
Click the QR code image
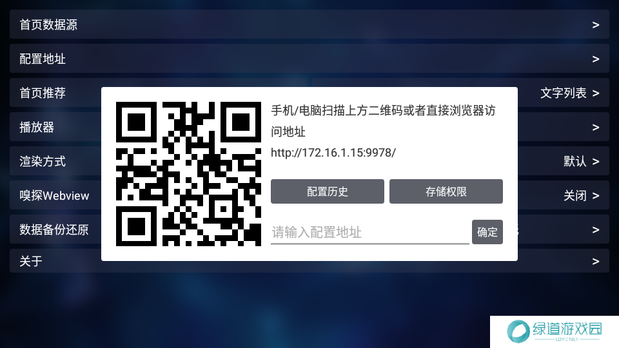coord(188,174)
